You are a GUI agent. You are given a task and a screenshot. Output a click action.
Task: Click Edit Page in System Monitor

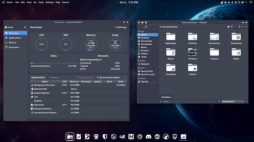[x=120, y=27]
